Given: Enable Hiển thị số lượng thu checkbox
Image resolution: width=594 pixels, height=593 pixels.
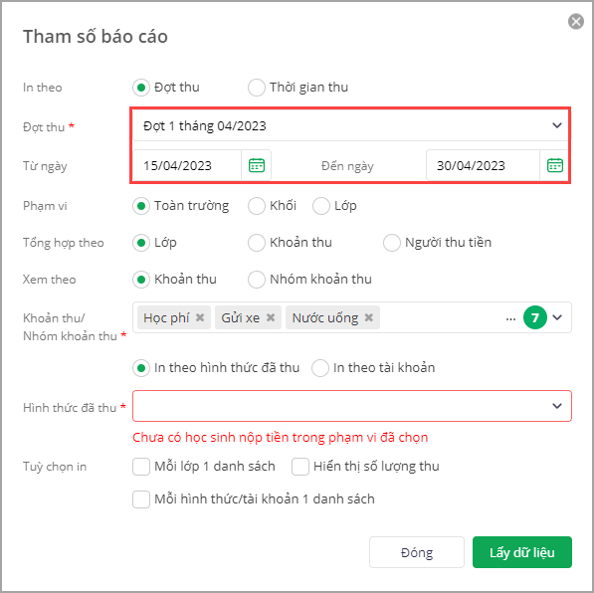Looking at the screenshot, I should click(300, 467).
